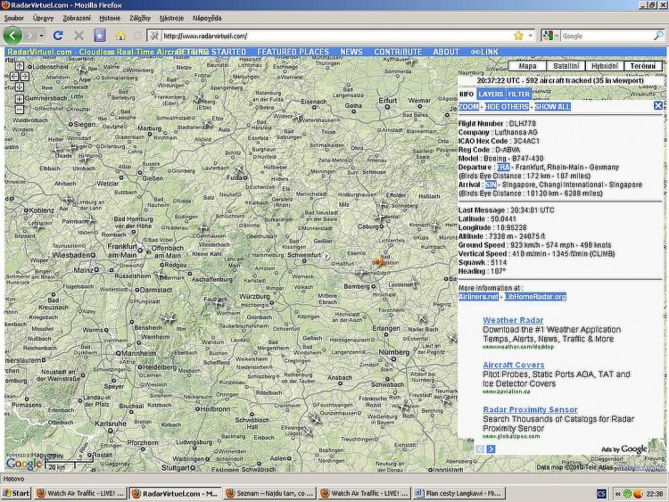The width and height of the screenshot is (669, 502).
Task: Open the INFO tab in side panel
Action: click(467, 94)
